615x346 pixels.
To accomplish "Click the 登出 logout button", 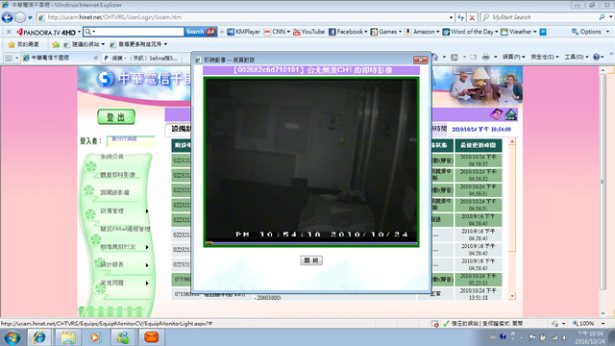I will coord(116,117).
